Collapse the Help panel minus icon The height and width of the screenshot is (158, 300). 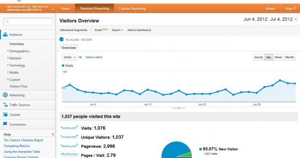coord(53,134)
